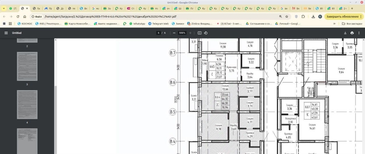The height and width of the screenshot is (154, 365).
Task: Switch to the Бе tab with the orange icon
Action: (x=308, y=8)
